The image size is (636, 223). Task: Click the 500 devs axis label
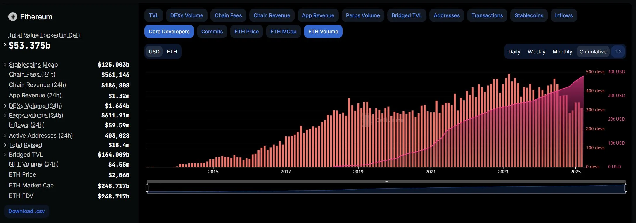(x=595, y=72)
